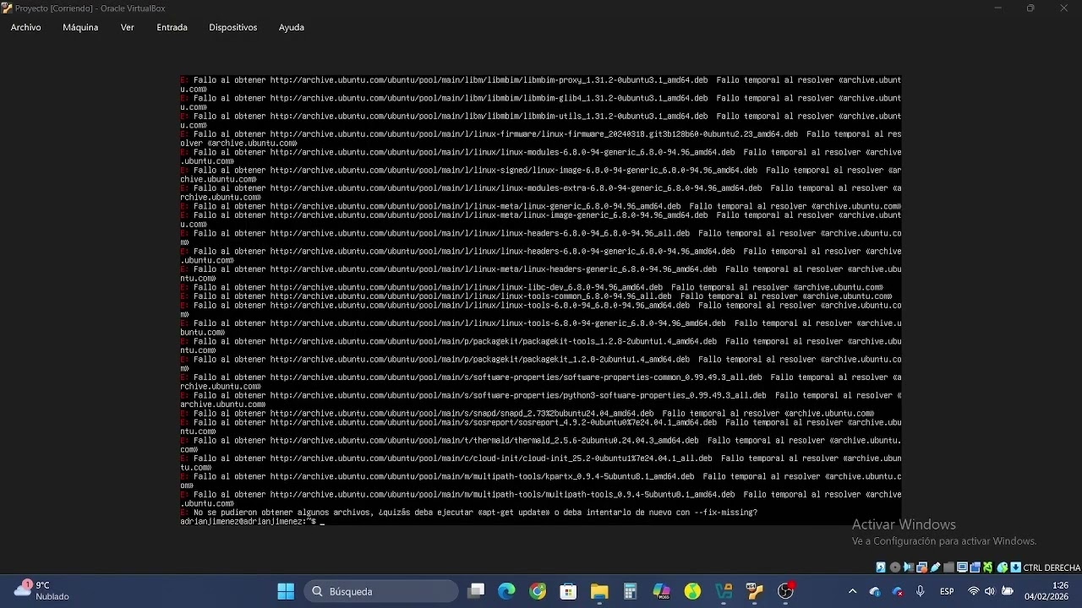Open the teal V app on taskbar
1082x608 pixels.
[x=724, y=591]
